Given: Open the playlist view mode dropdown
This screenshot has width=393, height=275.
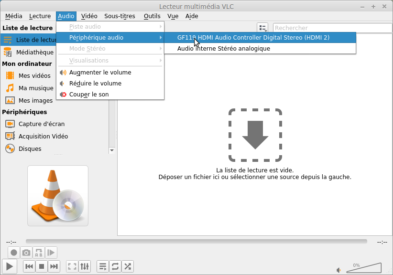Looking at the screenshot, I should [262, 28].
